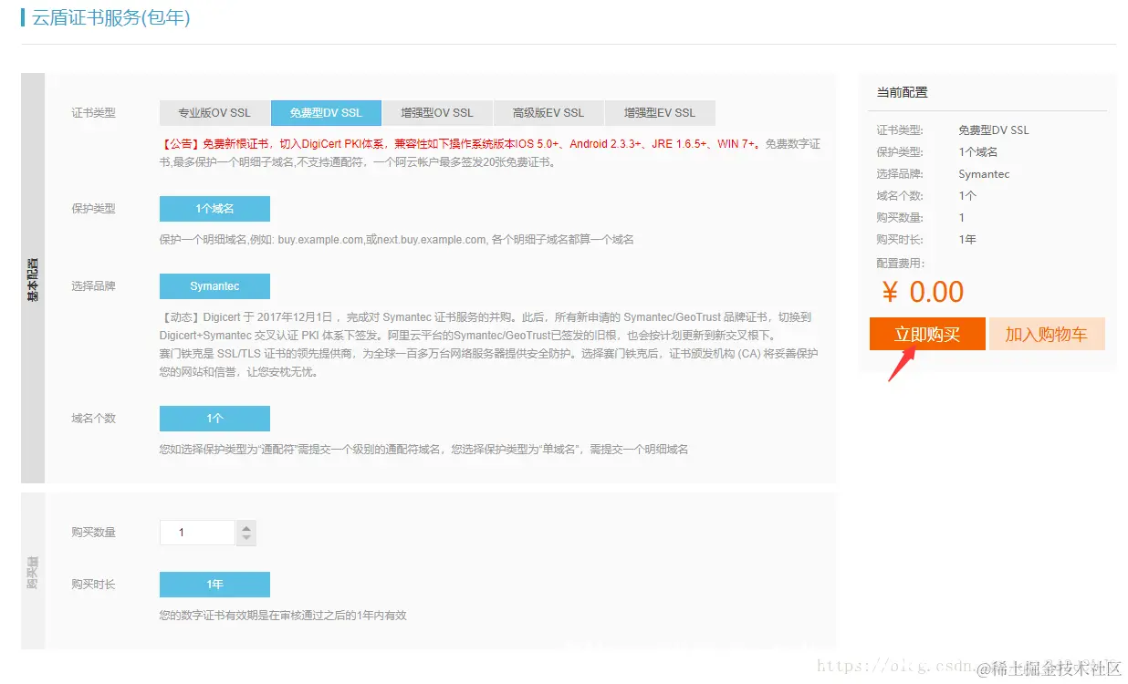Viewport: 1128px width, 684px height.
Task: Click the 基本配置 vertical section label
Action: click(x=33, y=279)
